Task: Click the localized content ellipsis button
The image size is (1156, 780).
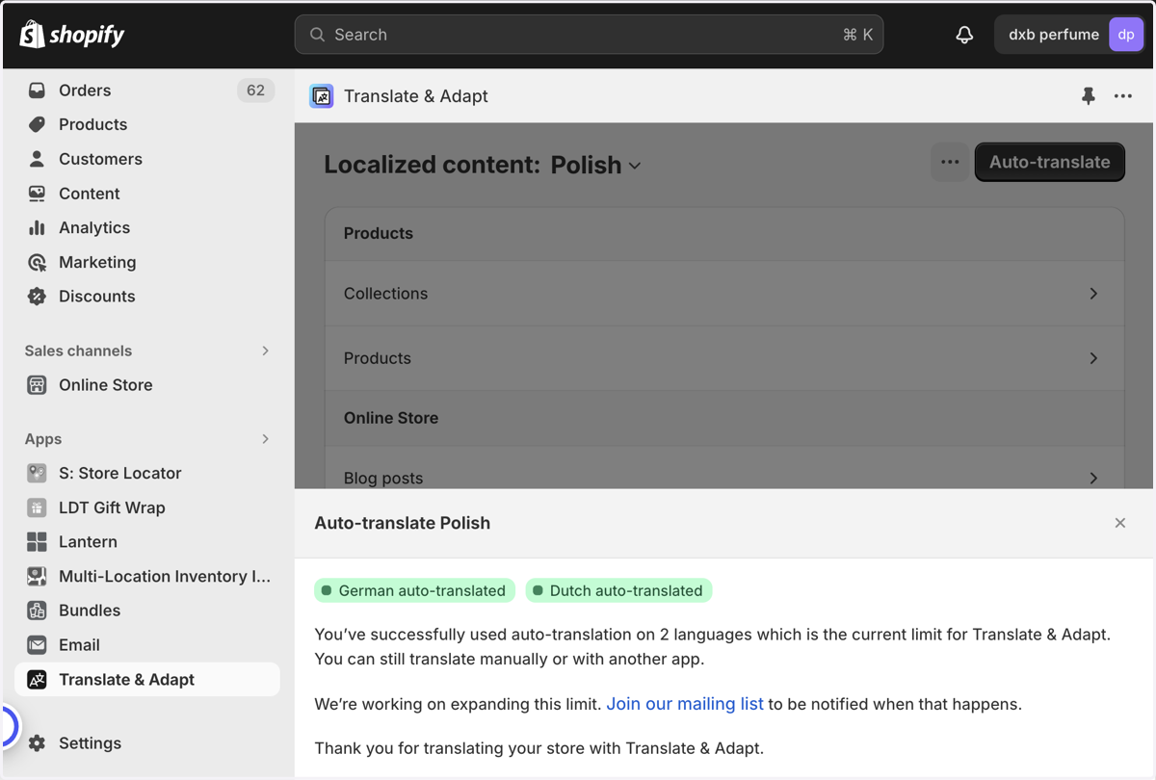Action: point(950,162)
